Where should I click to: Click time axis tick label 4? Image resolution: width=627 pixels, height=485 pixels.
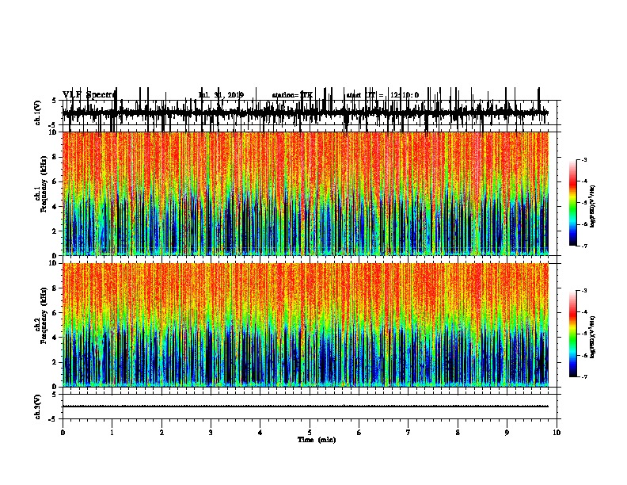tap(260, 433)
